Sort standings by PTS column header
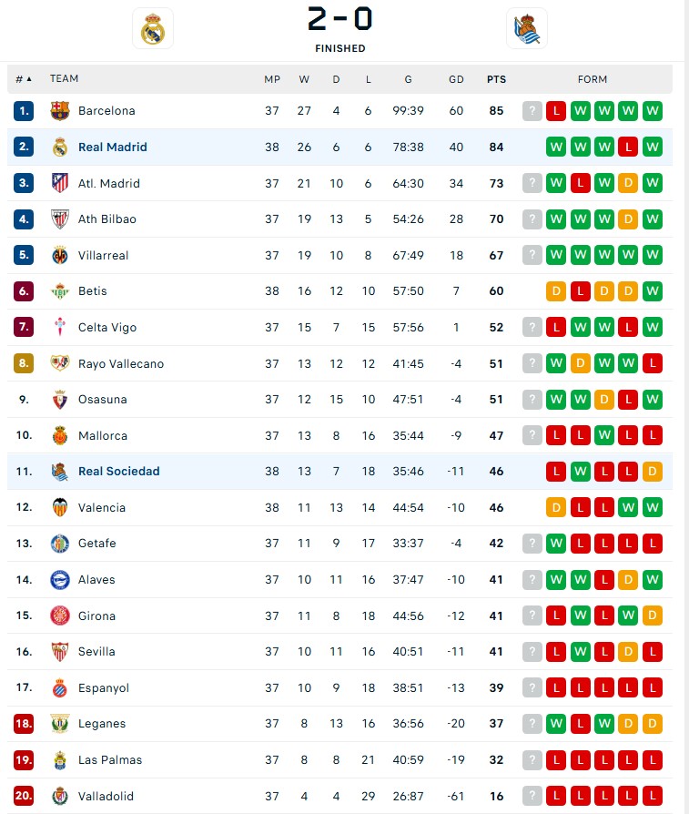The image size is (689, 814). click(x=496, y=79)
